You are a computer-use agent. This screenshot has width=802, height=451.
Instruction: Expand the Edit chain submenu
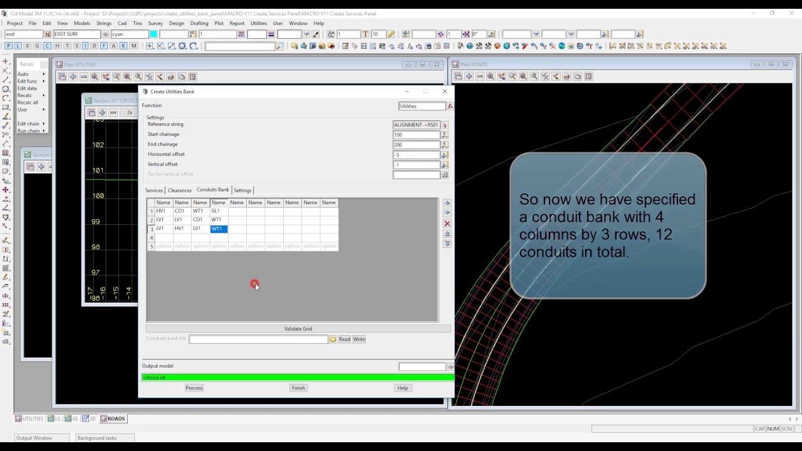point(31,124)
